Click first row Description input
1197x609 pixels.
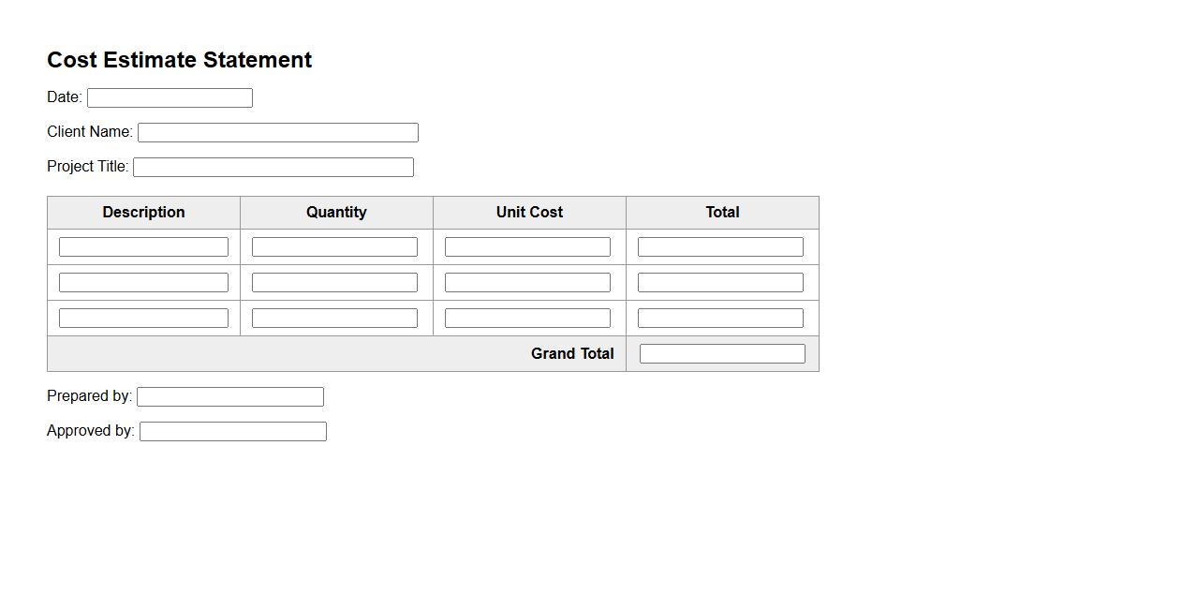[143, 247]
